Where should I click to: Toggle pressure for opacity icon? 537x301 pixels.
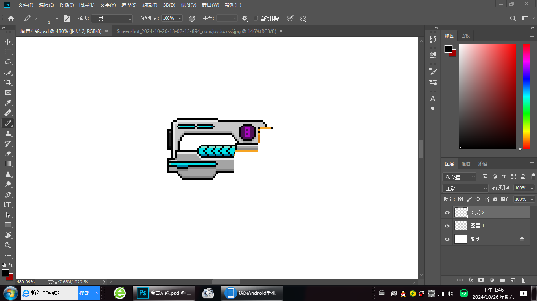[192, 18]
